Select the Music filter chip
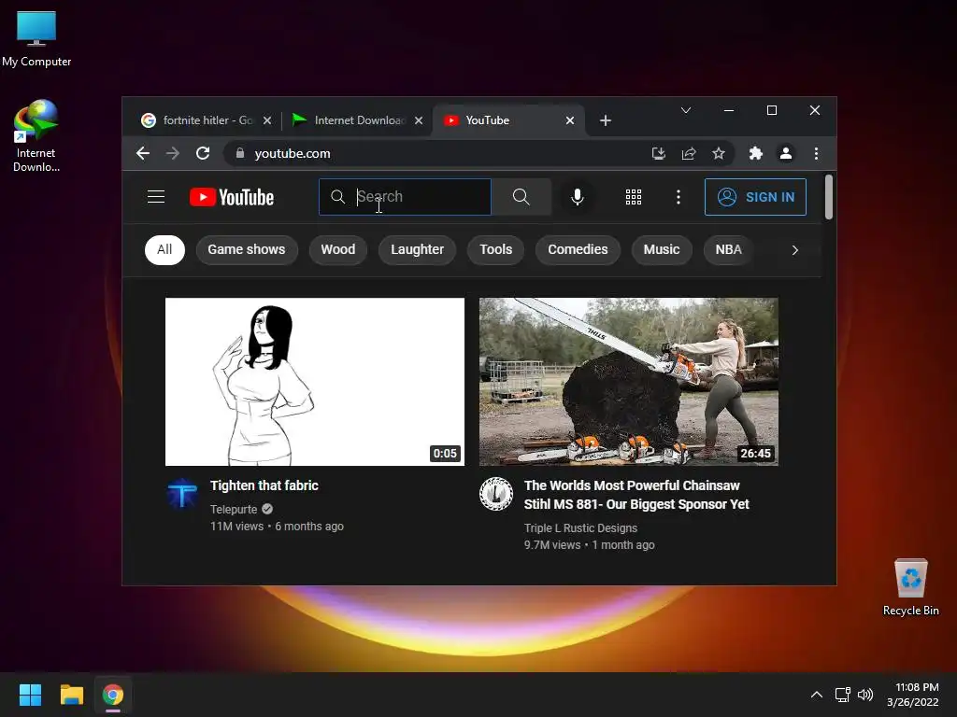The width and height of the screenshot is (957, 717). 662,250
